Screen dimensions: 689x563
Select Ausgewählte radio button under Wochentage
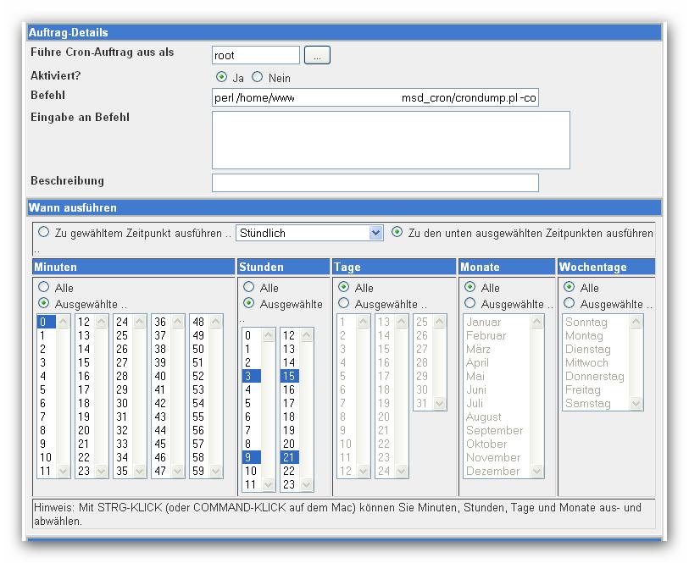(x=570, y=303)
